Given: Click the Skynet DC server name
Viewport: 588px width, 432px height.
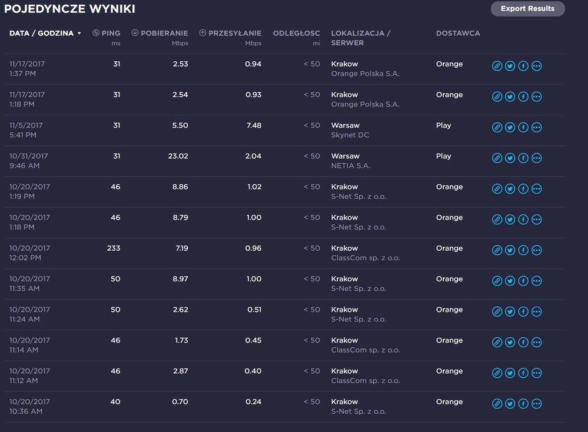Looking at the screenshot, I should (x=350, y=135).
